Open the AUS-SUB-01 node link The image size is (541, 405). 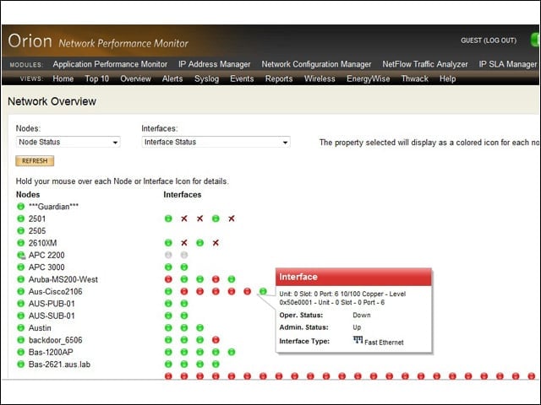point(52,316)
